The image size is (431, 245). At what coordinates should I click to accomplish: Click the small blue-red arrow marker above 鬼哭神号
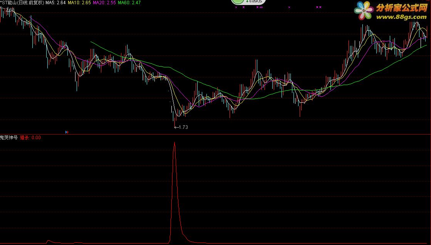coord(67,132)
